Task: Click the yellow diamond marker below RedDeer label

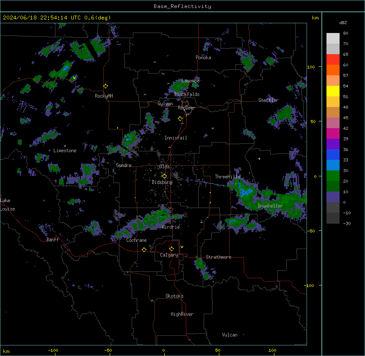Action: [180, 119]
